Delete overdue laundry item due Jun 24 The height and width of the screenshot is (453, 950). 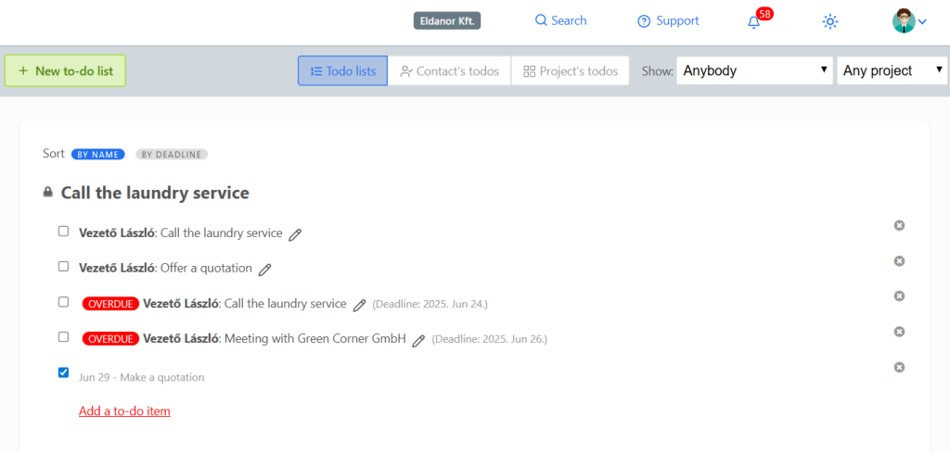point(899,296)
